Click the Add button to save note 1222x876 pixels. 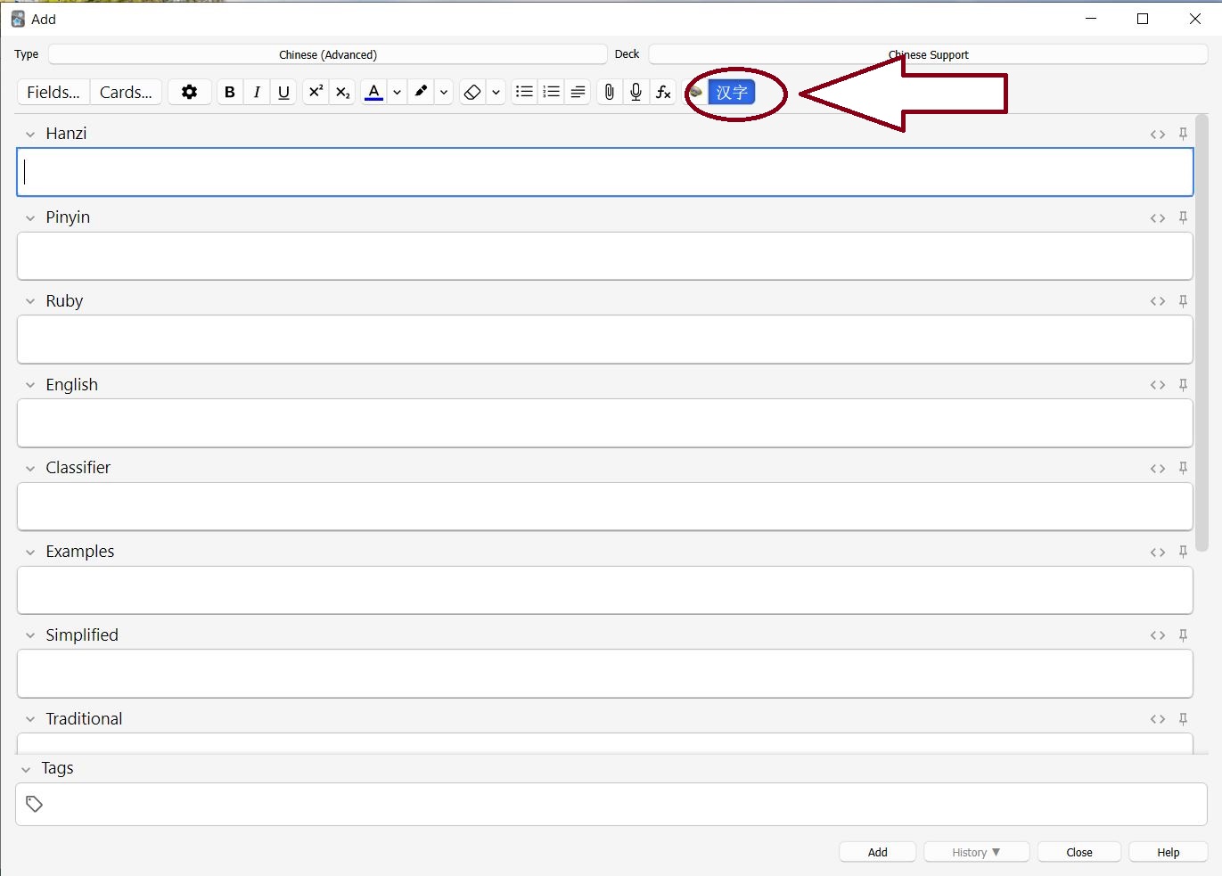878,852
